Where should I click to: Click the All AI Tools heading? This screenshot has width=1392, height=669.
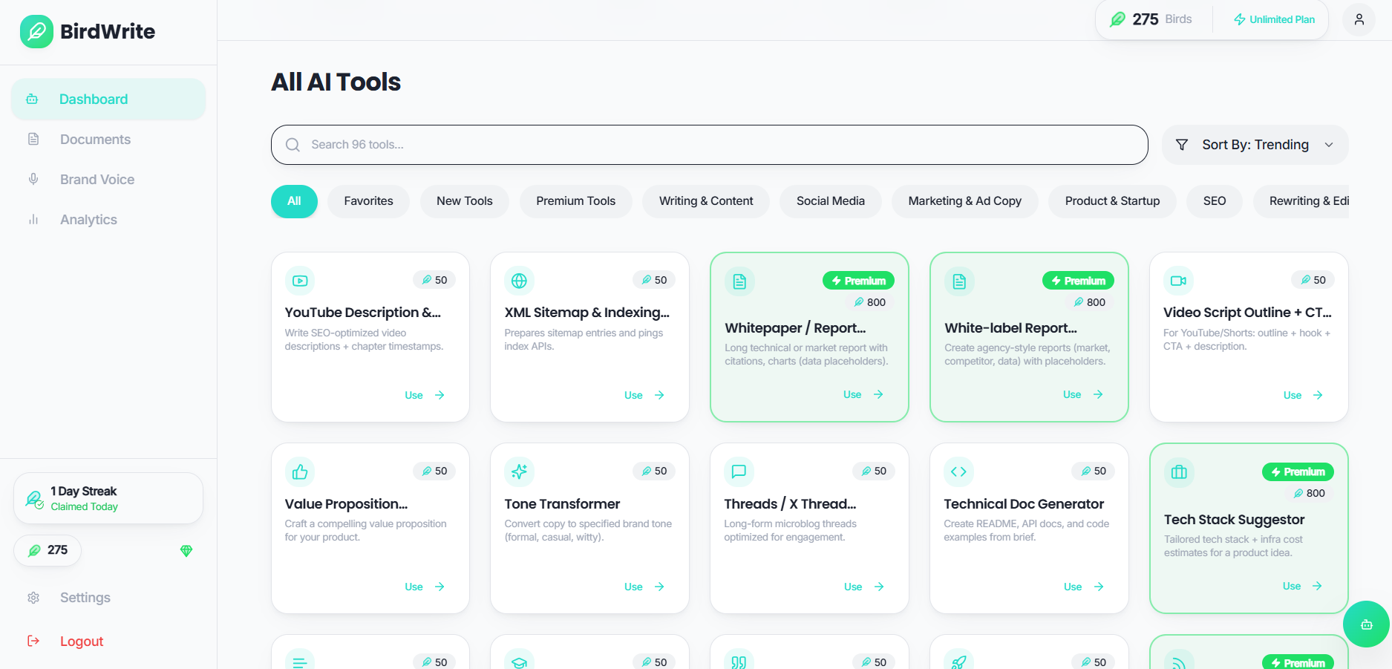tap(336, 82)
